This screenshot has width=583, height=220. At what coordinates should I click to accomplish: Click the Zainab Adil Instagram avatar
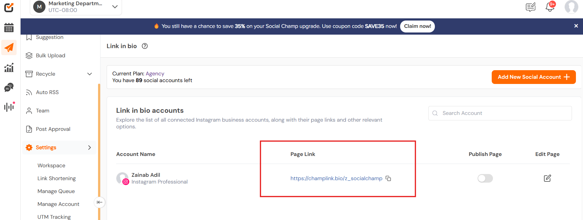click(x=122, y=178)
